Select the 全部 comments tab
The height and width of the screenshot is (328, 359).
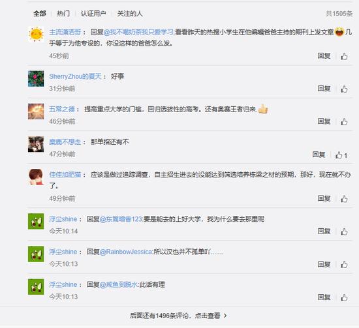[40, 14]
